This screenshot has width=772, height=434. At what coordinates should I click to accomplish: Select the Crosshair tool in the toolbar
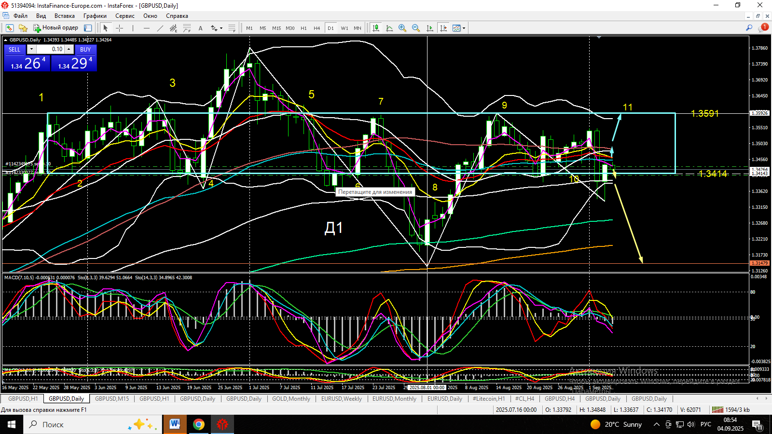tap(119, 28)
